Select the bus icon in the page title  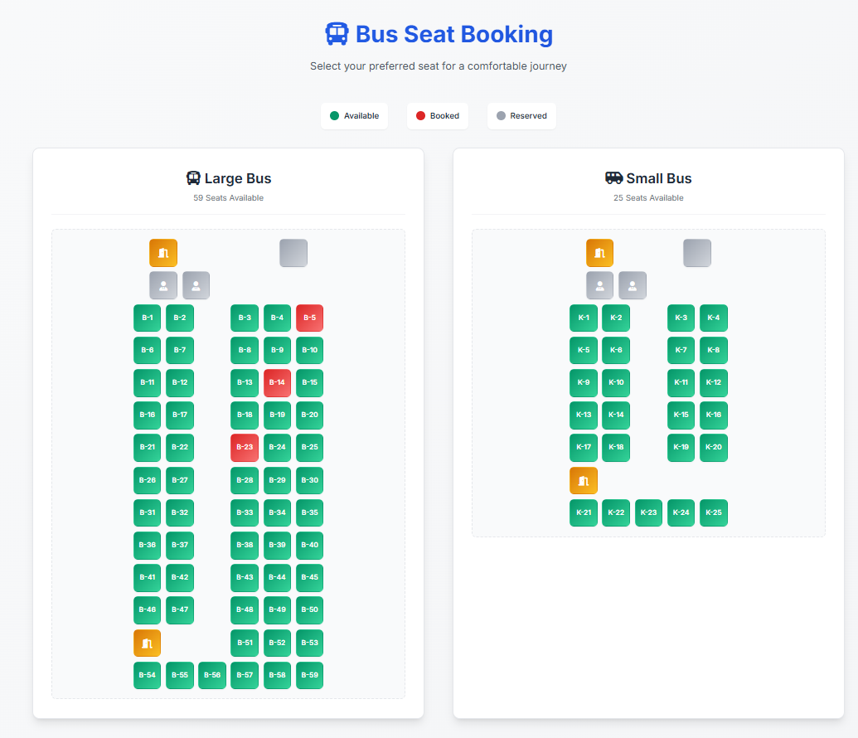(337, 34)
